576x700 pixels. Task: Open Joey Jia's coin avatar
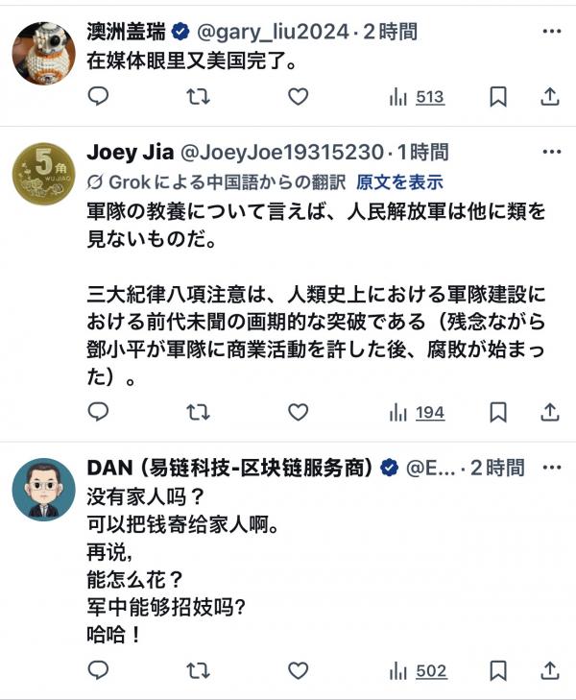(43, 174)
